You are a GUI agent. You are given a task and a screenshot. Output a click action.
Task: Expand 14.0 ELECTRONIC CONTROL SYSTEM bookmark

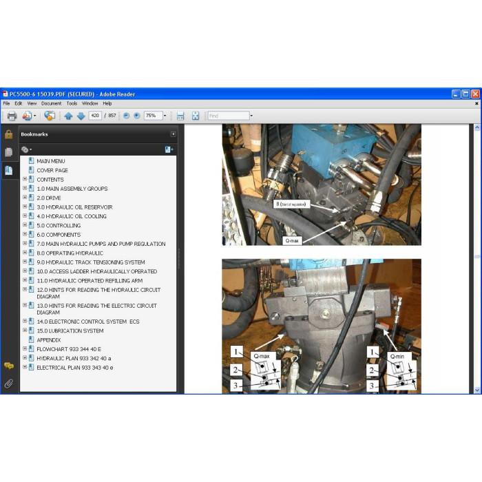(25, 321)
